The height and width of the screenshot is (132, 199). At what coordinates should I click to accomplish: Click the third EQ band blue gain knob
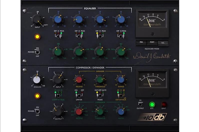point(100,19)
